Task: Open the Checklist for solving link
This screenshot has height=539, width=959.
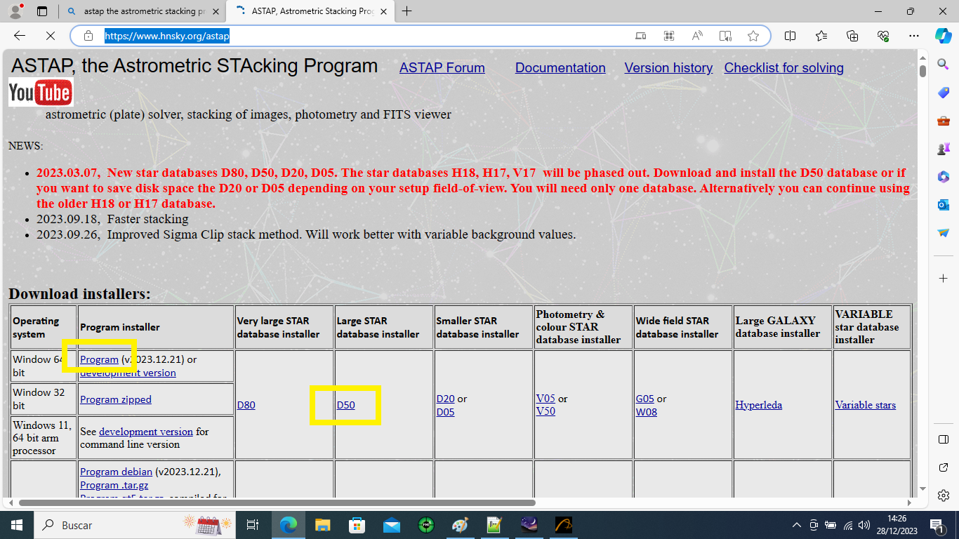Action: pyautogui.click(x=783, y=68)
